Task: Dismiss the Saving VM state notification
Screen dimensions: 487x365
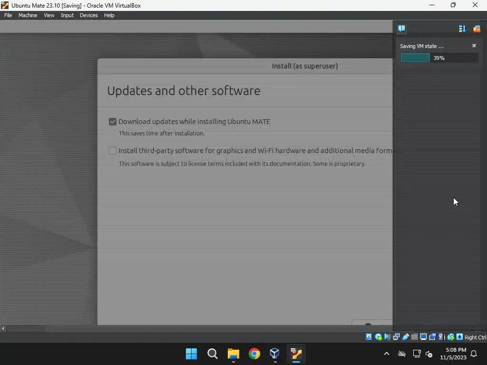Action: coord(474,46)
